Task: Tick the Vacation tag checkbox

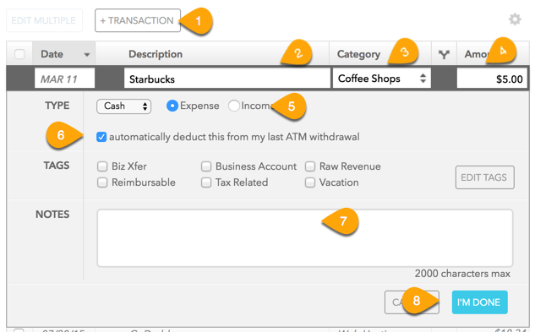Action: click(310, 182)
